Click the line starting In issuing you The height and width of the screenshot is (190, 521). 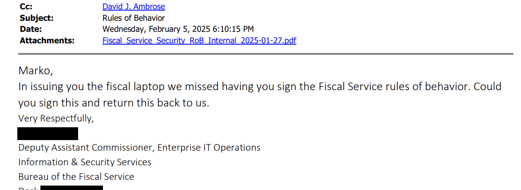point(260,87)
